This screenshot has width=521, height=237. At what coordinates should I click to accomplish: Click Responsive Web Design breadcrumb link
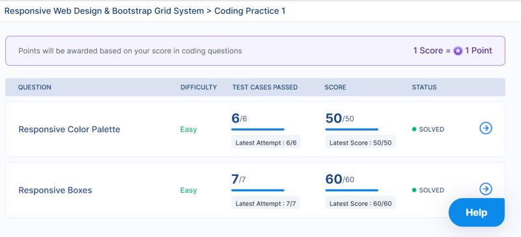104,11
